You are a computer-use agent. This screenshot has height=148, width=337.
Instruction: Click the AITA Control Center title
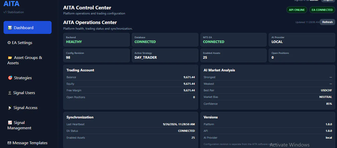[87, 8]
